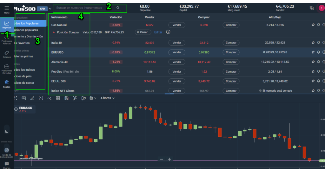Open the pink notification badge
The image size is (325, 169).
pyautogui.click(x=322, y=8)
